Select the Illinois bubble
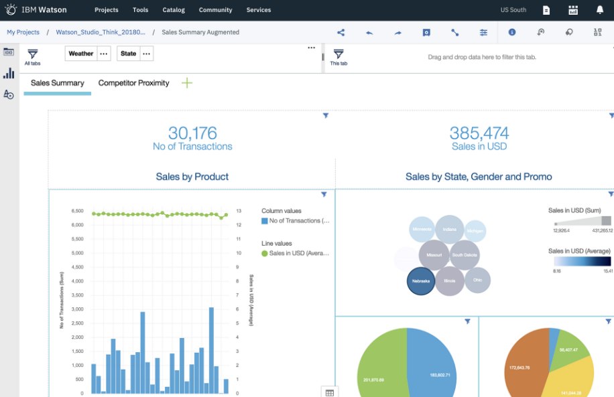614x397 pixels. 450,281
